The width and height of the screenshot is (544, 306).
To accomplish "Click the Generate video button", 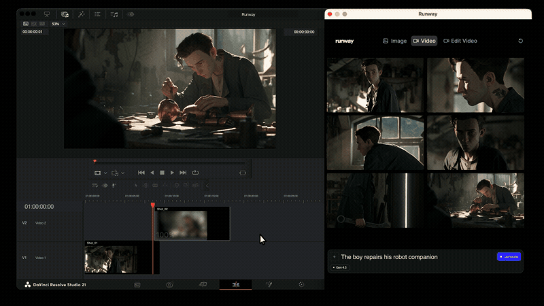I will [x=509, y=257].
